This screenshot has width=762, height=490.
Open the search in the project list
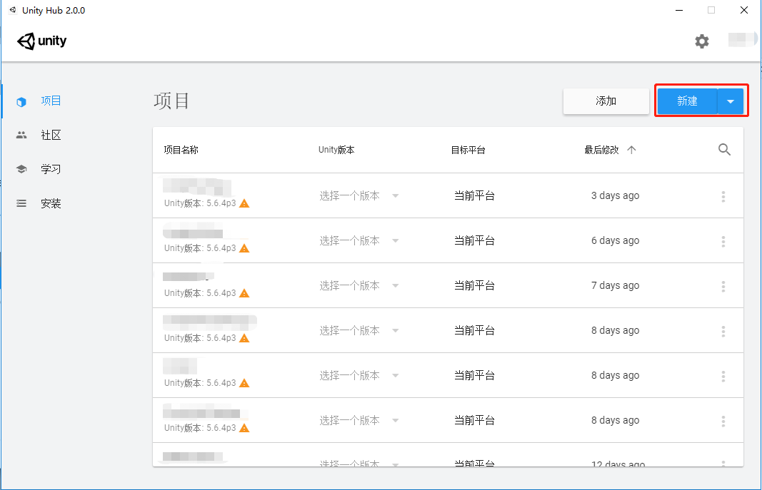pyautogui.click(x=724, y=150)
